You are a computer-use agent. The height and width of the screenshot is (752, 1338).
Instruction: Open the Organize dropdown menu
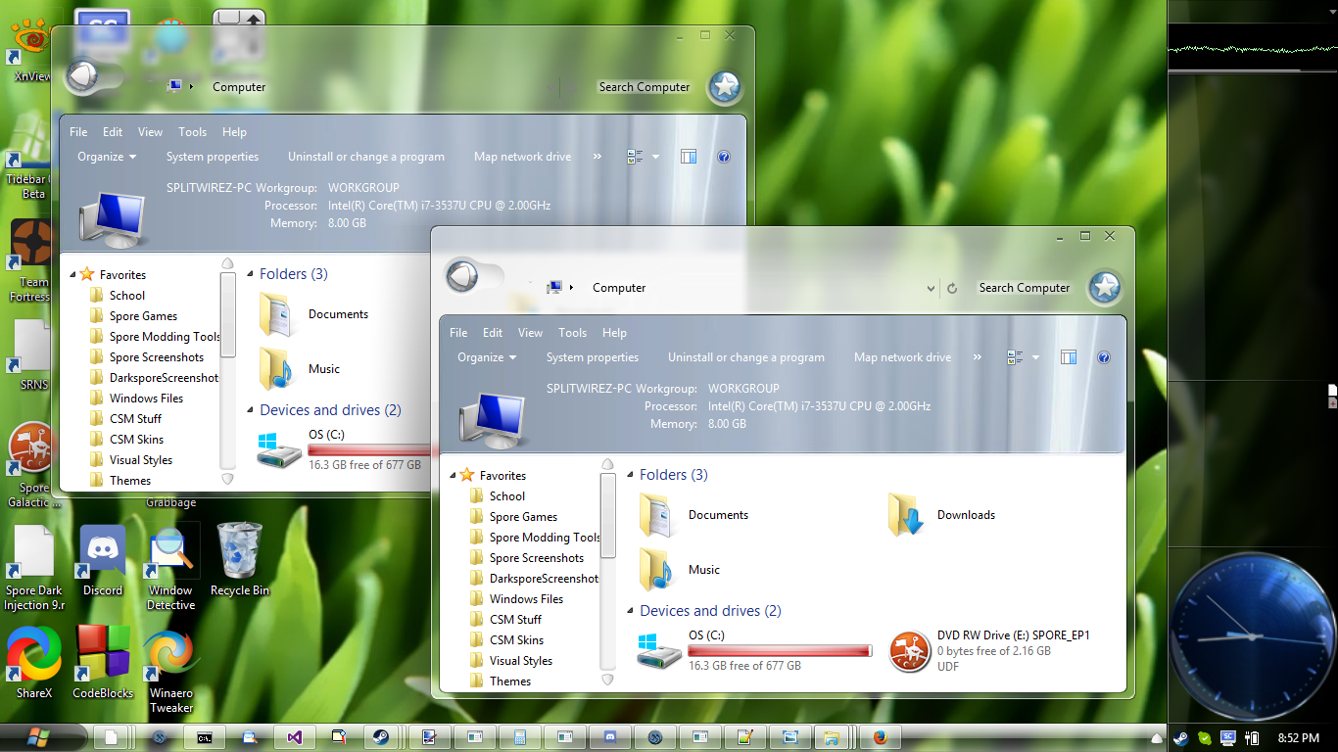[486, 357]
